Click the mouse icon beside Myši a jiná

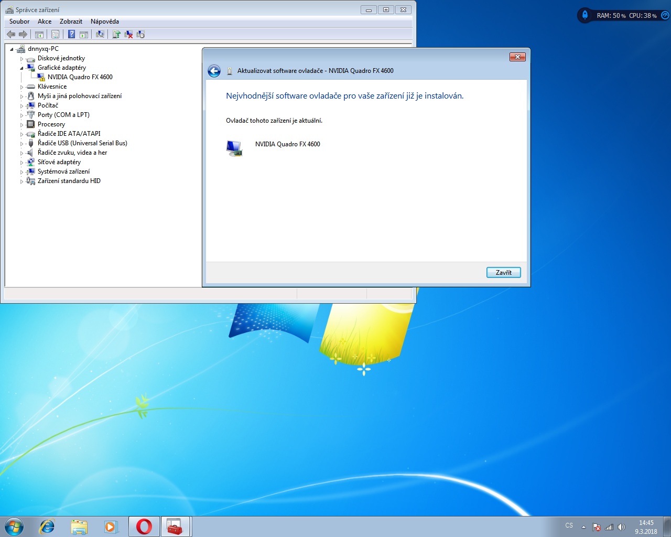click(x=31, y=96)
